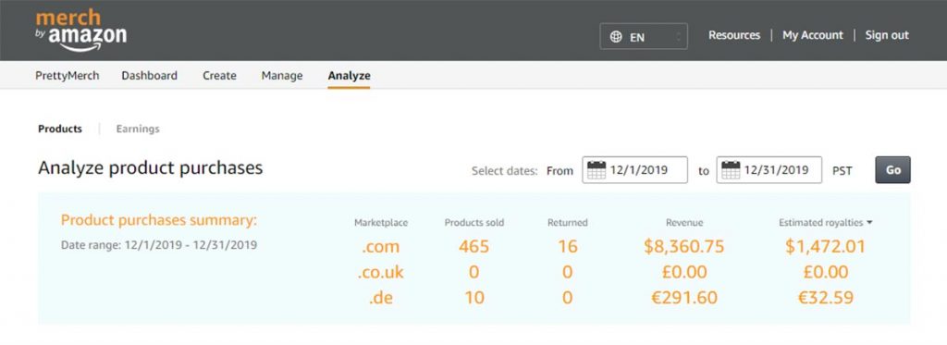Screen dimensions: 947x345
Task: Select the Analyze tab
Action: [x=349, y=76]
